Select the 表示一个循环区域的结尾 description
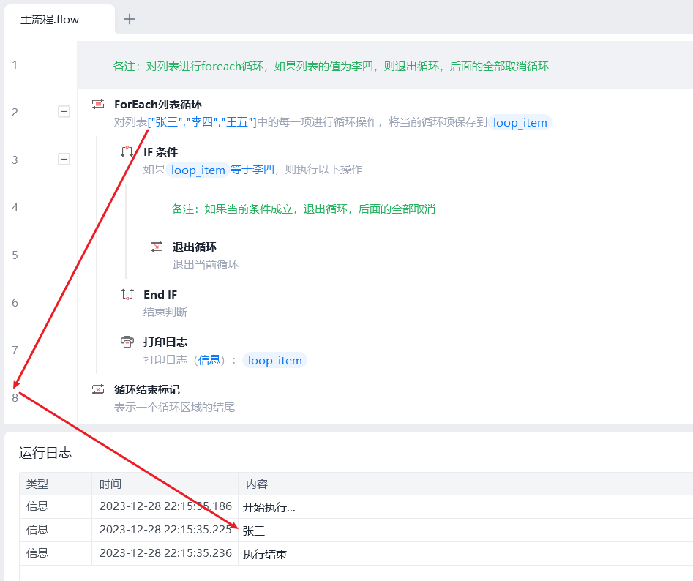The width and height of the screenshot is (693, 581). [174, 408]
